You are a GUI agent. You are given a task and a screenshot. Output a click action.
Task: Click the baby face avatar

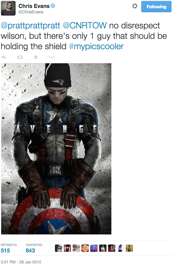tap(85, 248)
